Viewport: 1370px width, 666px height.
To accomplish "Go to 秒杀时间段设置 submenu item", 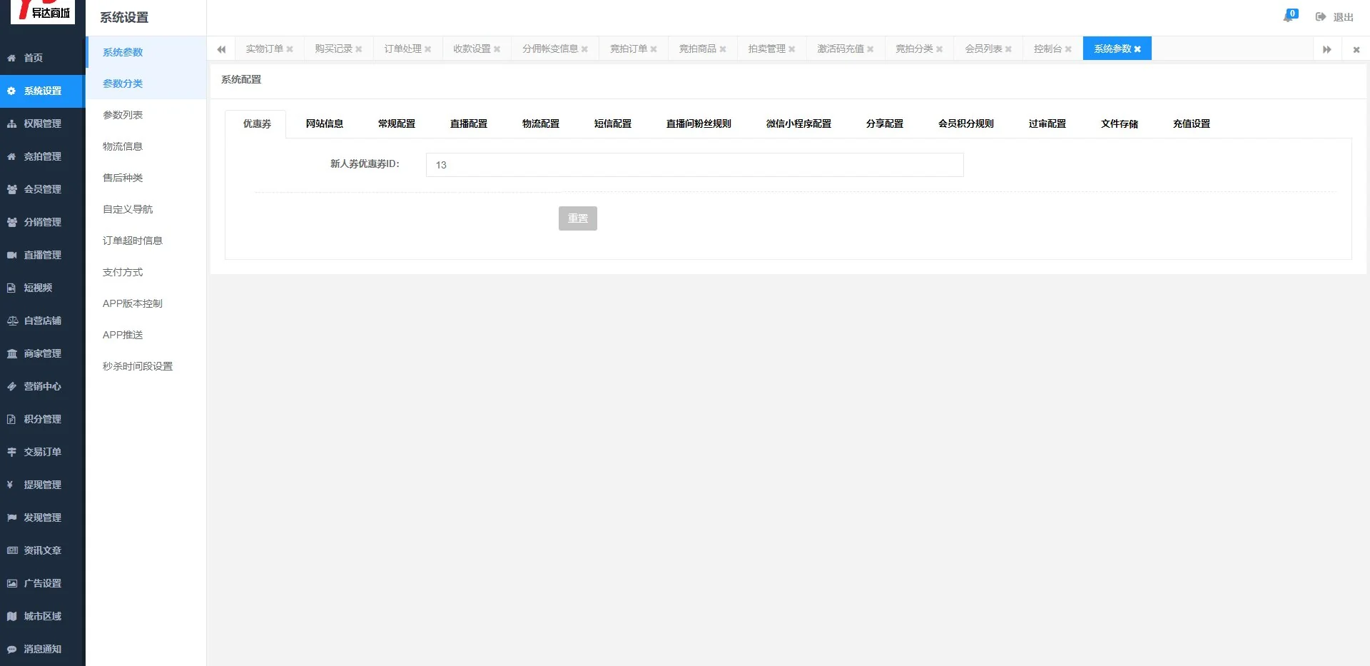I will (138, 366).
